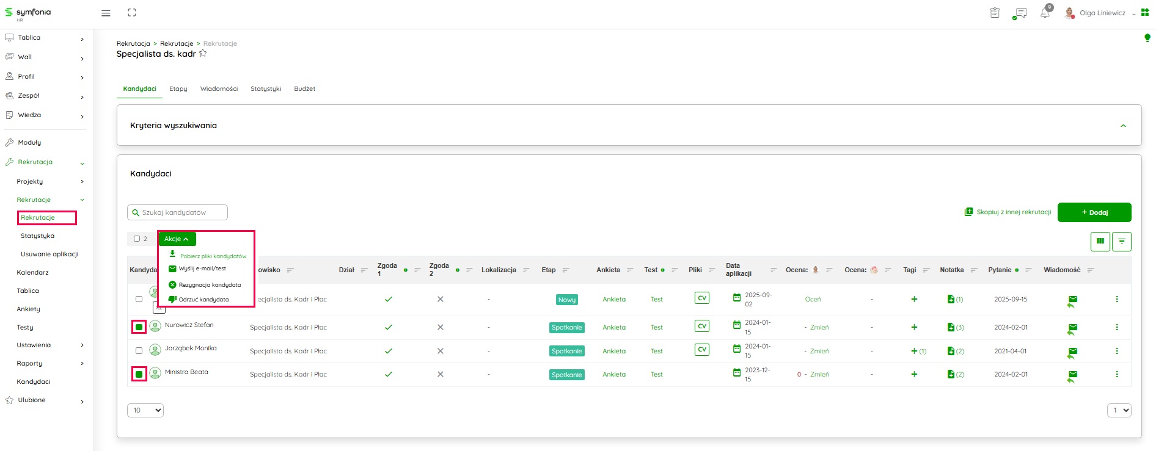Open the notifications bell

tap(1045, 13)
